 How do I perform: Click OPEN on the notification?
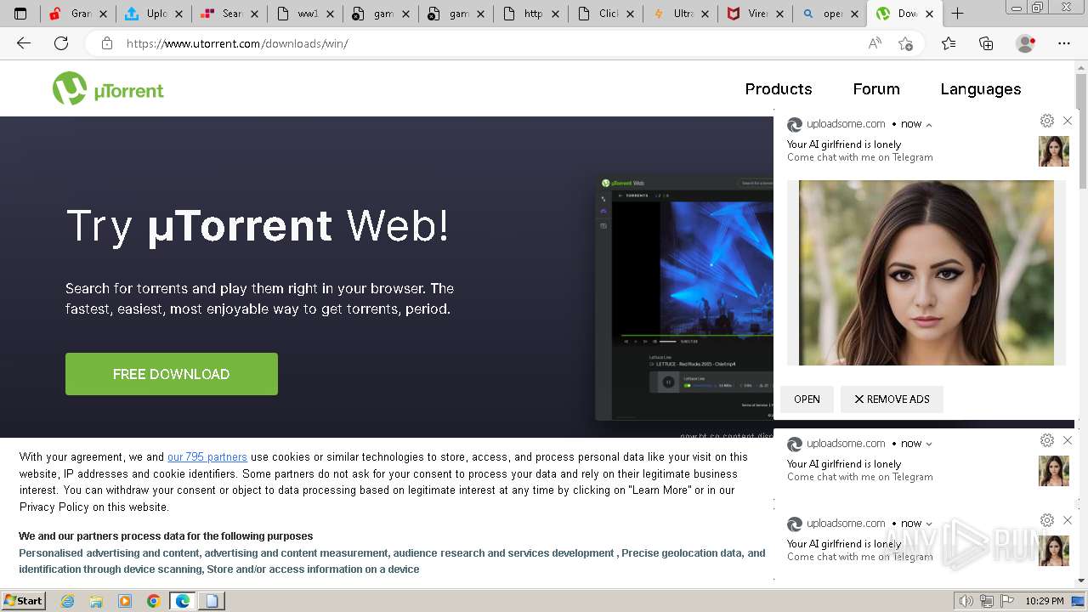point(807,399)
